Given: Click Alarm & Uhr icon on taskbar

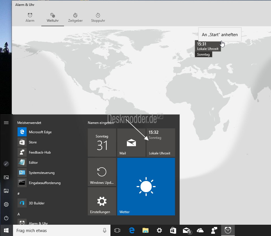Looking at the screenshot, I should (228, 230).
